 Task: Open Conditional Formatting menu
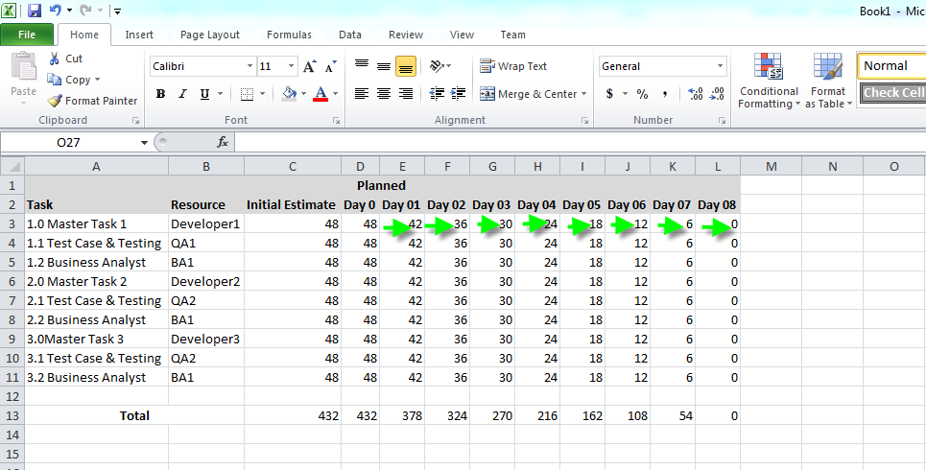pos(769,81)
